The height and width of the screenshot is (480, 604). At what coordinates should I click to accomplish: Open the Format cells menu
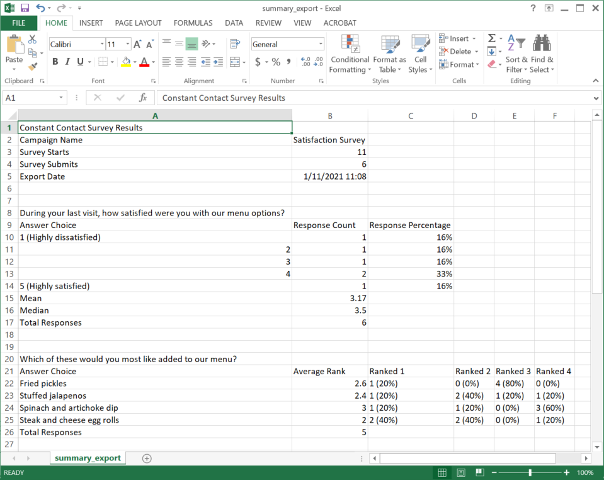pyautogui.click(x=459, y=65)
